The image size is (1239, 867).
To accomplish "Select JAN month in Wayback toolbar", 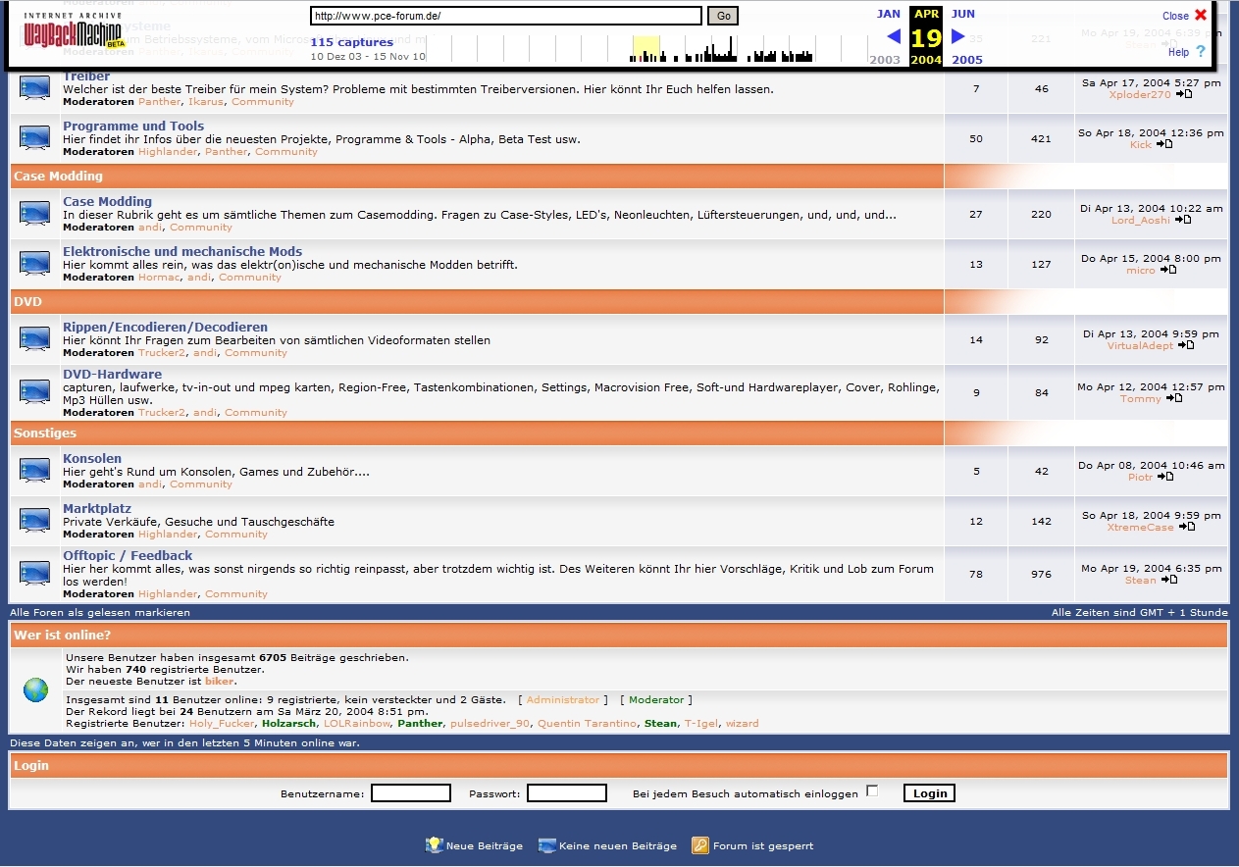I will [x=889, y=14].
